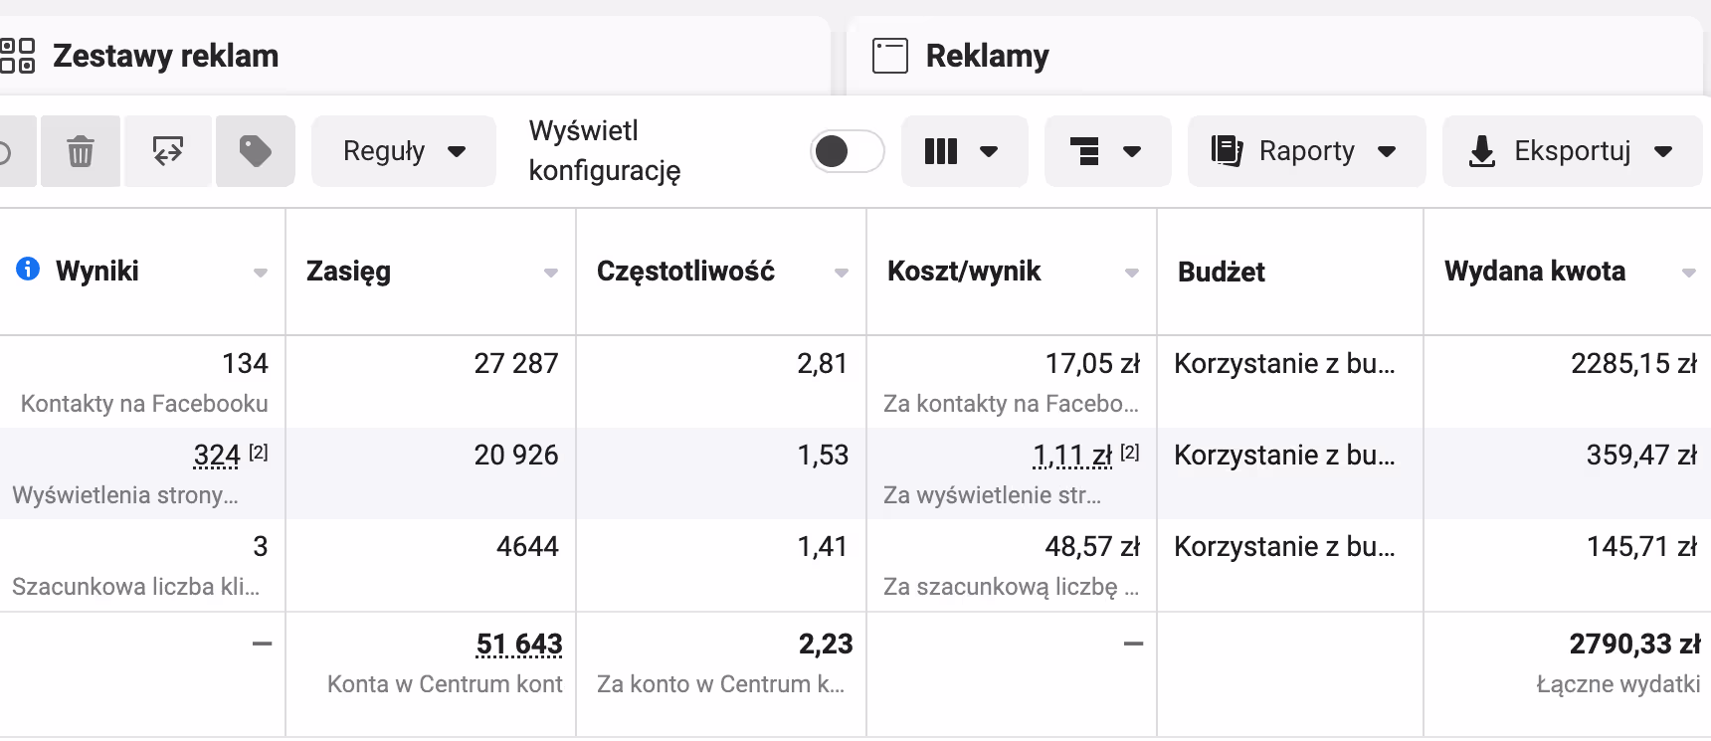Click the 134 results cell
The width and height of the screenshot is (1711, 741).
(x=246, y=364)
